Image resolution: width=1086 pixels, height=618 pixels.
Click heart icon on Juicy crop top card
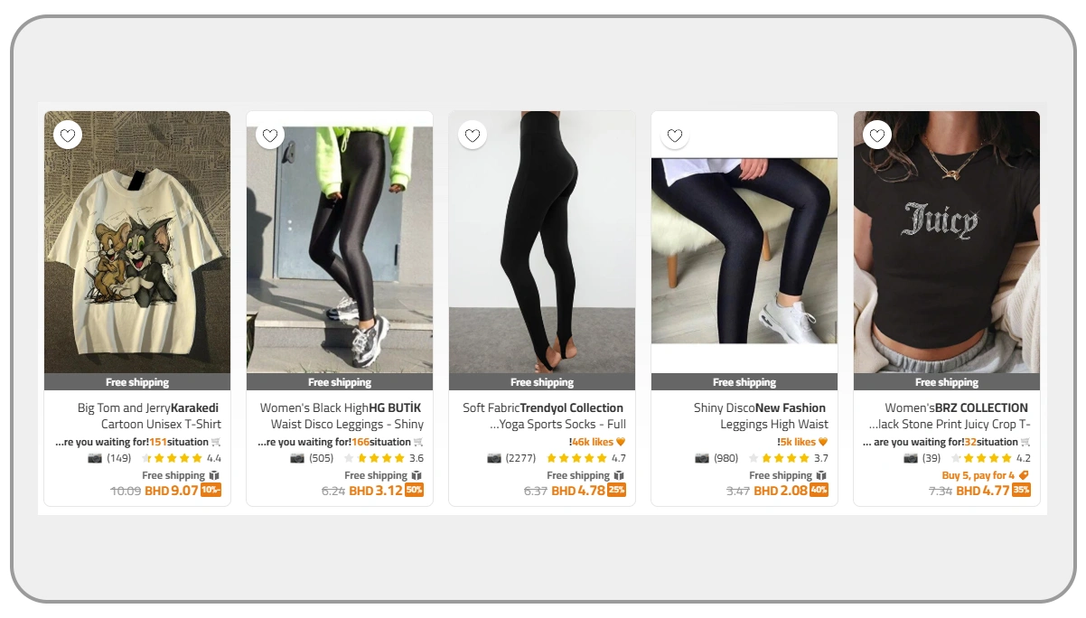coord(877,136)
